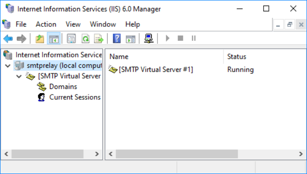Image resolution: width=307 pixels, height=174 pixels.
Task: Select [SMTP Virtual Server tree item
Action: 69,76
